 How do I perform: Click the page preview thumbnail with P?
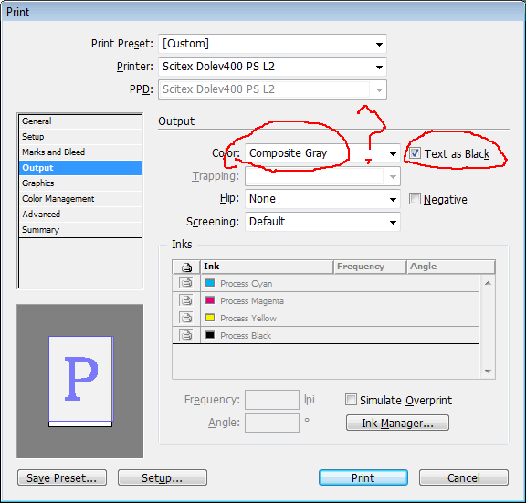tap(80, 381)
